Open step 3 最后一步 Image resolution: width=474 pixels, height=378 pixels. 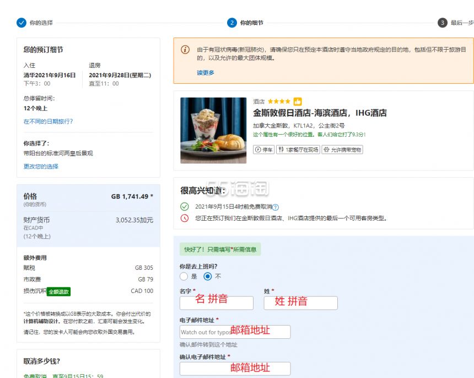pos(456,23)
